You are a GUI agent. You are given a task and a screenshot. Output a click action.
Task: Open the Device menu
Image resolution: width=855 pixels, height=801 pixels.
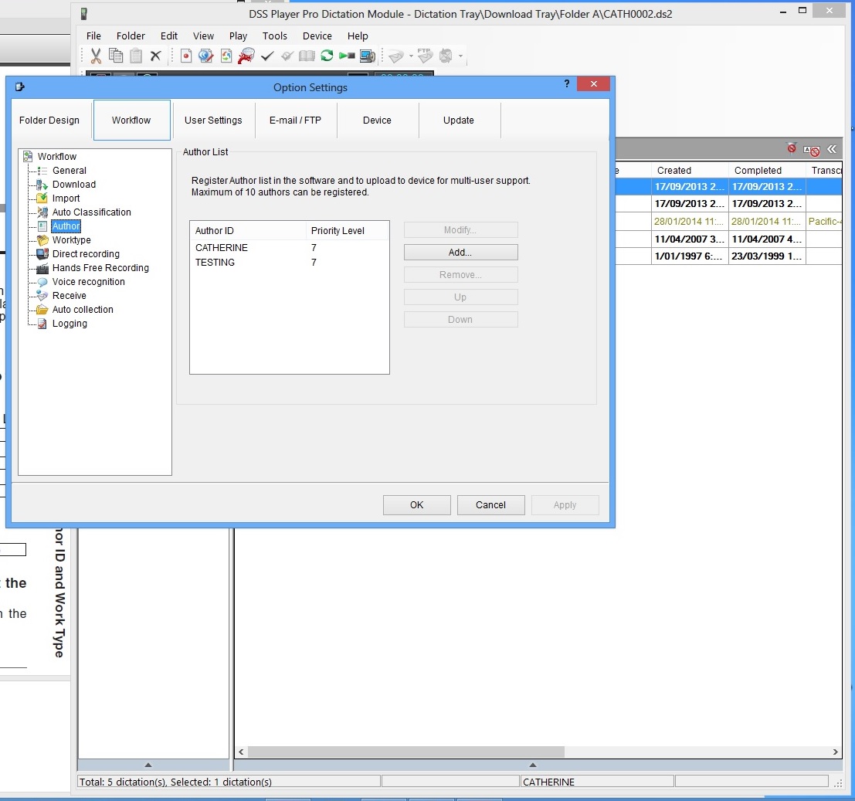tap(317, 36)
